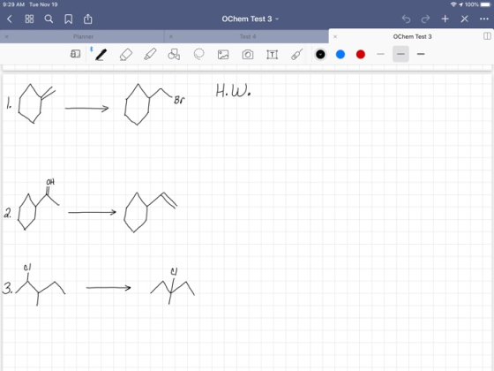This screenshot has width=494, height=371.
Task: Check the battery percentage in status bar
Action: [472, 4]
